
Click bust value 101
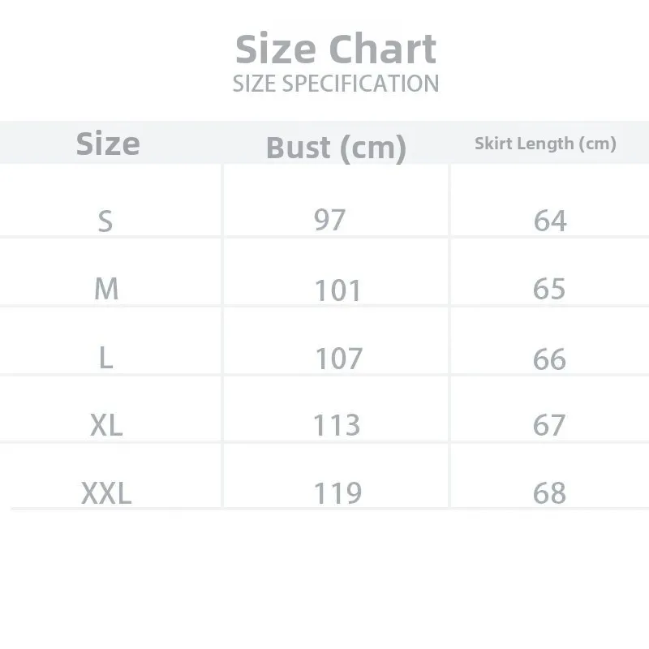337,290
